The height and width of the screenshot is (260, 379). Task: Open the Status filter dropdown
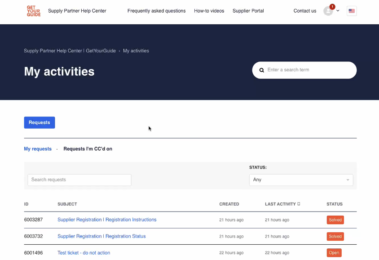point(301,180)
